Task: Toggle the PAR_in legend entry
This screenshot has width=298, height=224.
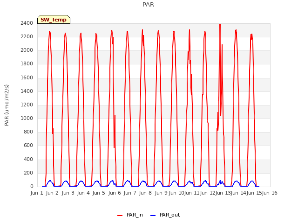Action: tap(130, 215)
